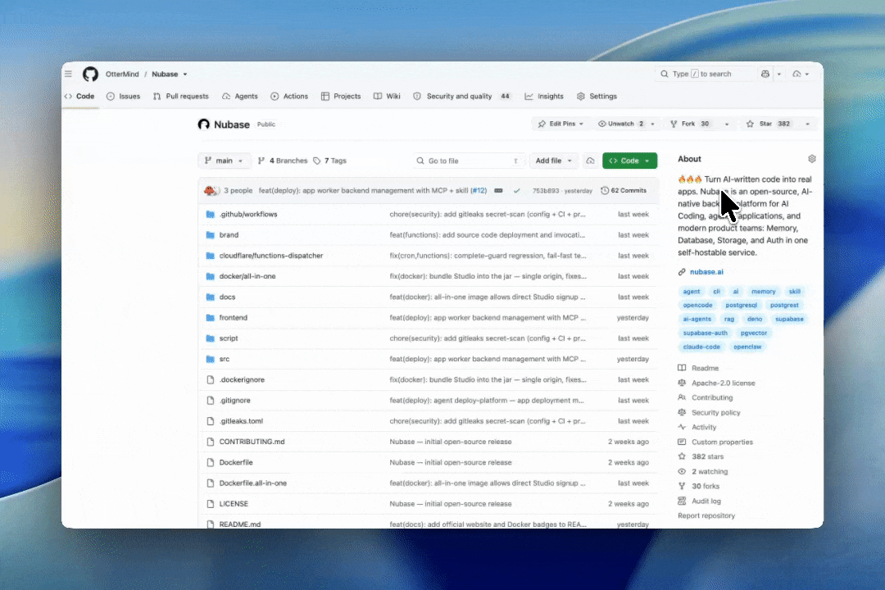This screenshot has height=590, width=885.
Task: Click the green commit status check mark
Action: click(516, 191)
